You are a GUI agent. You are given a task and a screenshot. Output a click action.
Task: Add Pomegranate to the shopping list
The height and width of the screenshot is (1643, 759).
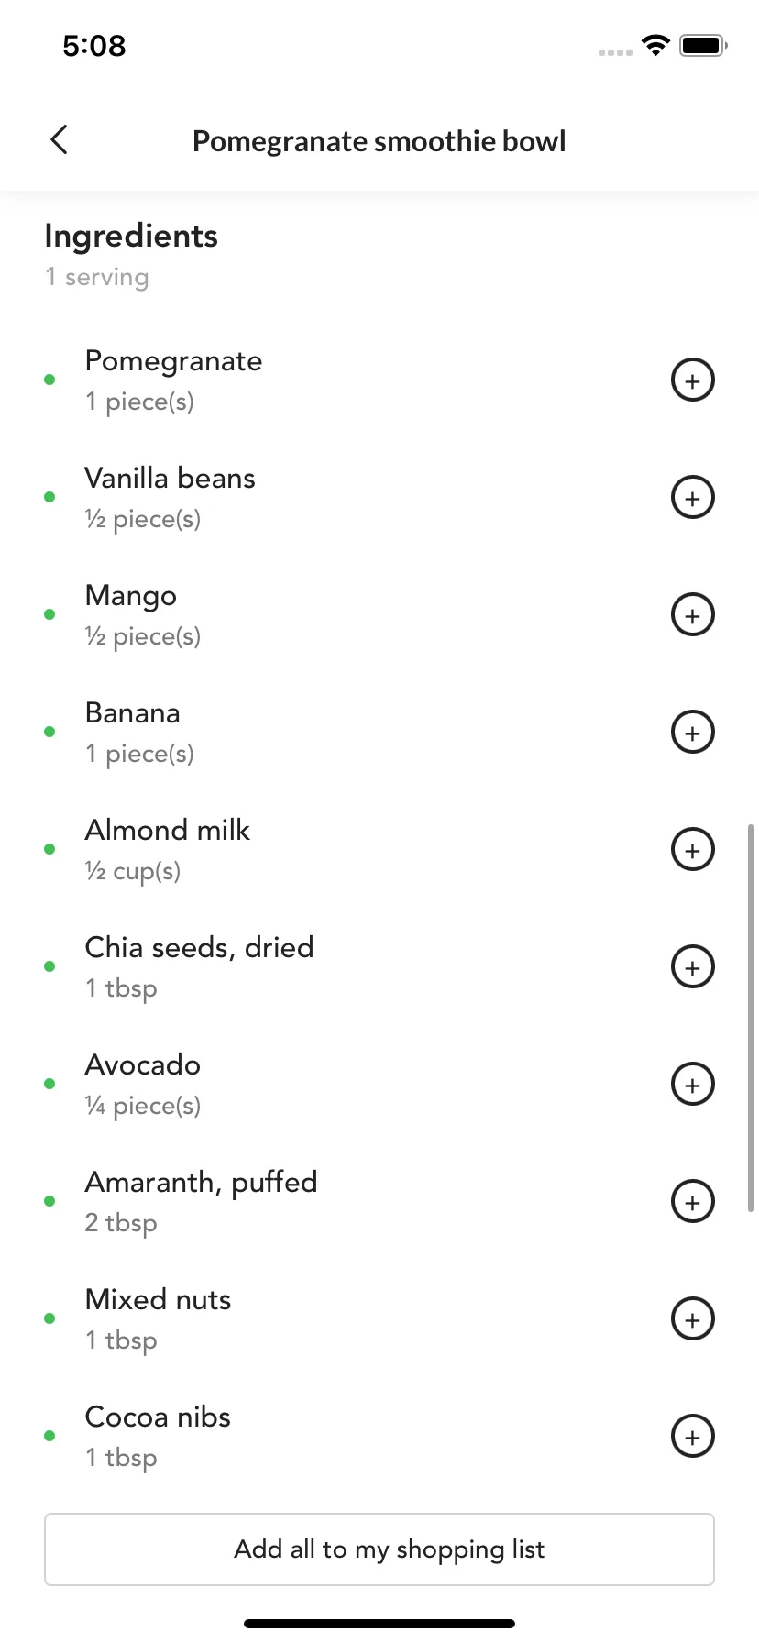pos(693,380)
